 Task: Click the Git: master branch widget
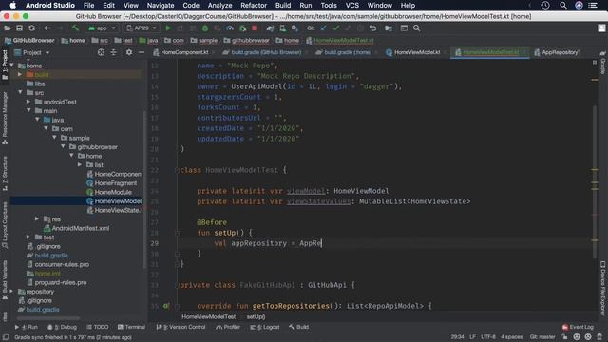coord(542,337)
